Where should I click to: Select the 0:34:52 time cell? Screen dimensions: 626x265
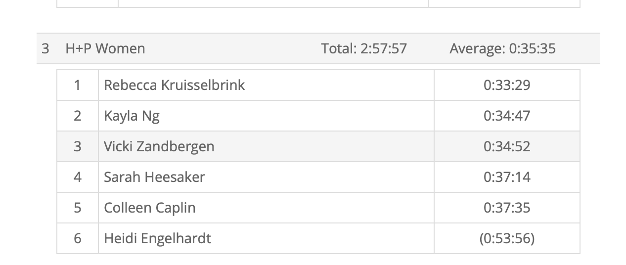pos(507,146)
